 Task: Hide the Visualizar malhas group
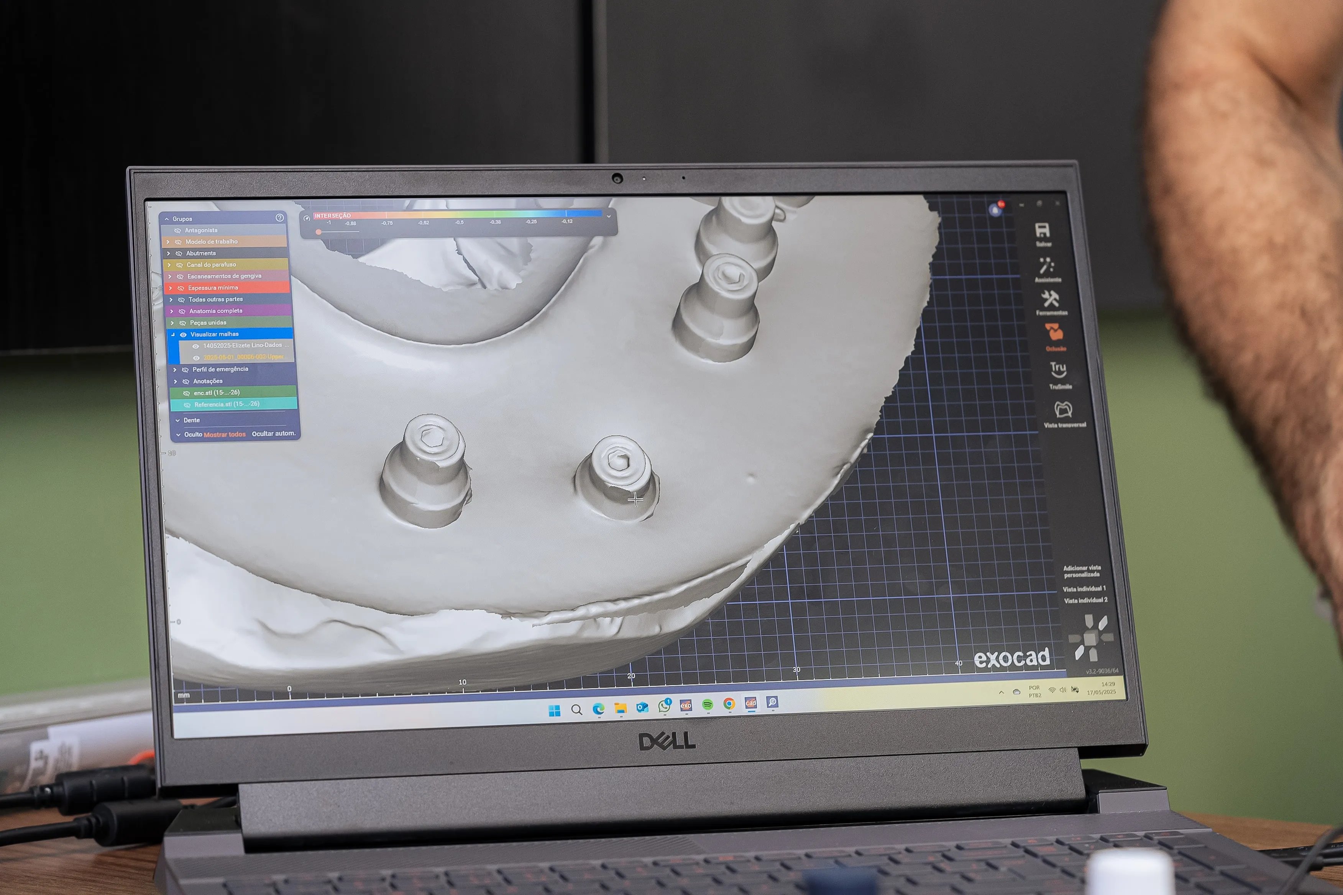(x=183, y=334)
